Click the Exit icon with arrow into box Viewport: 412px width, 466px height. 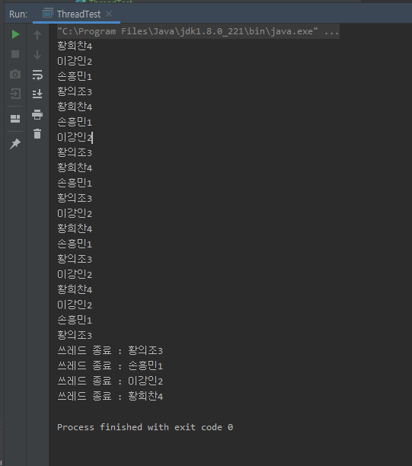(15, 94)
